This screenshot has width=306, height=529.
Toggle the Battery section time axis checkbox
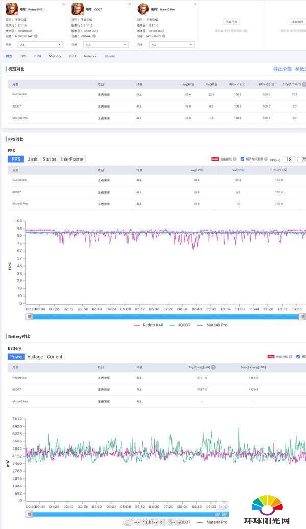298,357
